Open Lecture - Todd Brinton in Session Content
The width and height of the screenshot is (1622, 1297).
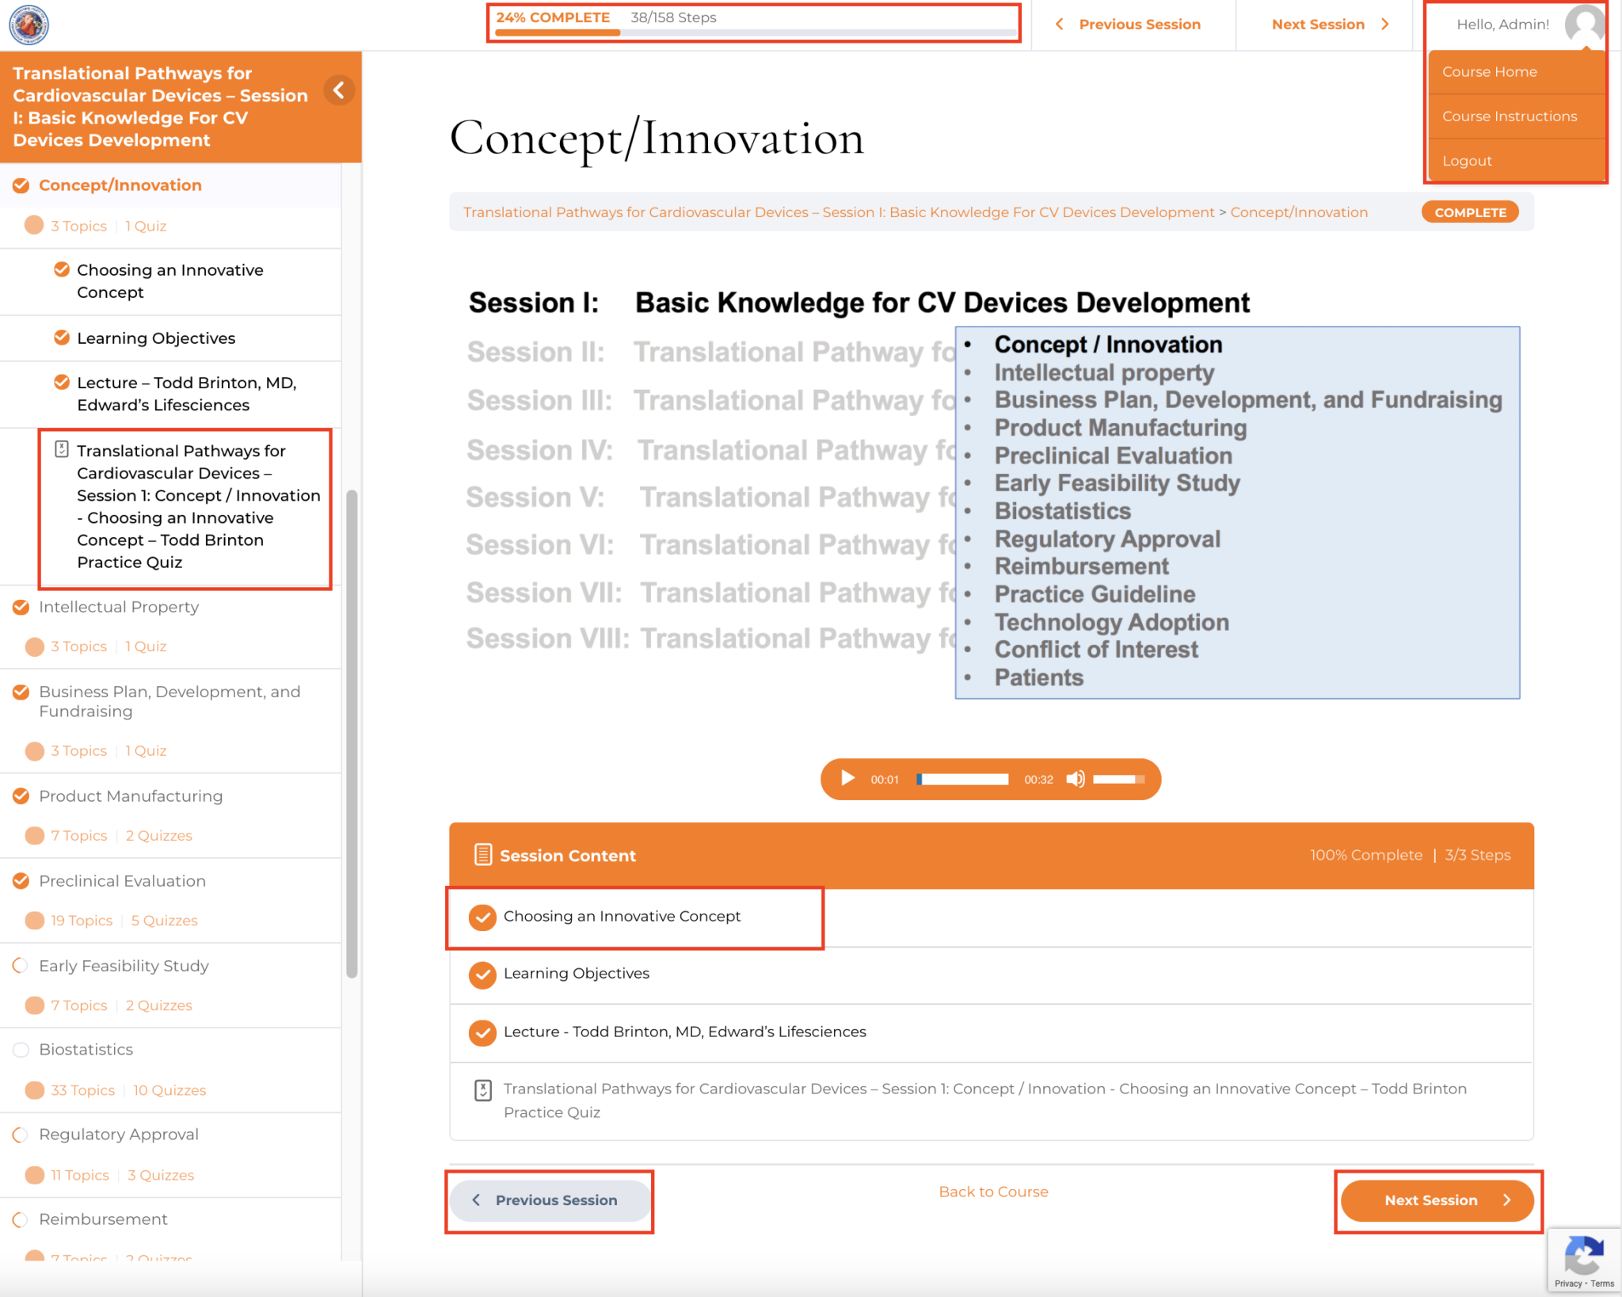pyautogui.click(x=684, y=1032)
